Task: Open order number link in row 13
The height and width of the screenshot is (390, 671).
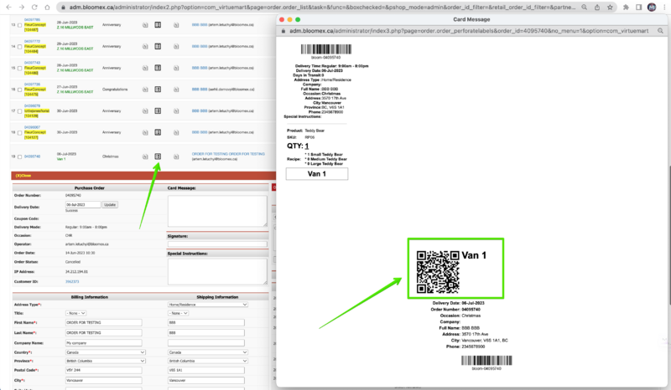Action: coord(32,19)
